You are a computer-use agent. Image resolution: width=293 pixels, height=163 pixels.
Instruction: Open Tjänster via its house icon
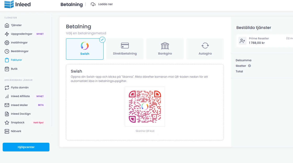coord(7,25)
